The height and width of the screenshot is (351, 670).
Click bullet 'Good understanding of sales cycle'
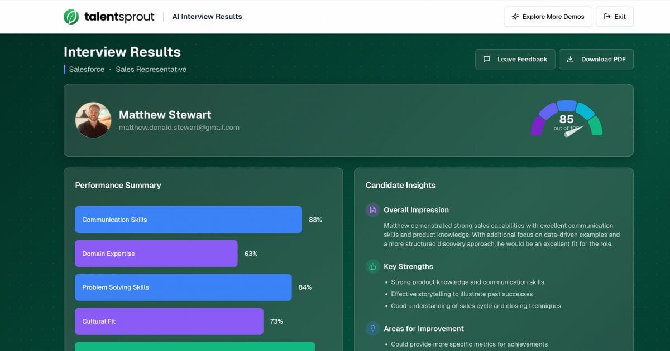point(476,306)
